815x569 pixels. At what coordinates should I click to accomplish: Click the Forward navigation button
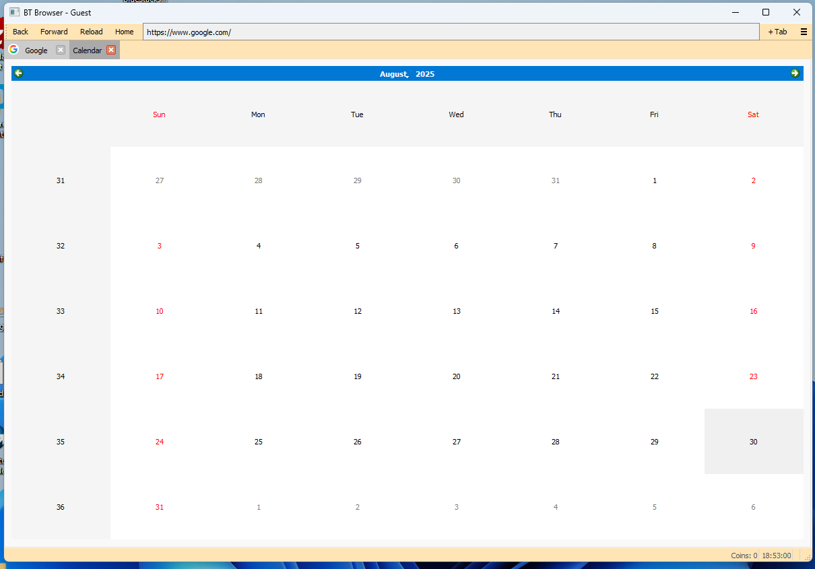(54, 32)
